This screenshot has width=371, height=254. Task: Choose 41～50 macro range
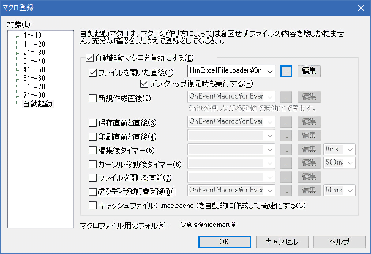coord(34,69)
